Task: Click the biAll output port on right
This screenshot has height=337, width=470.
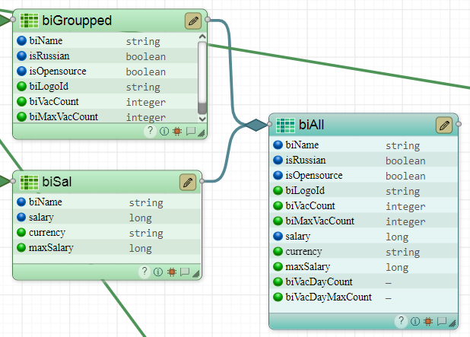Action: click(x=459, y=125)
